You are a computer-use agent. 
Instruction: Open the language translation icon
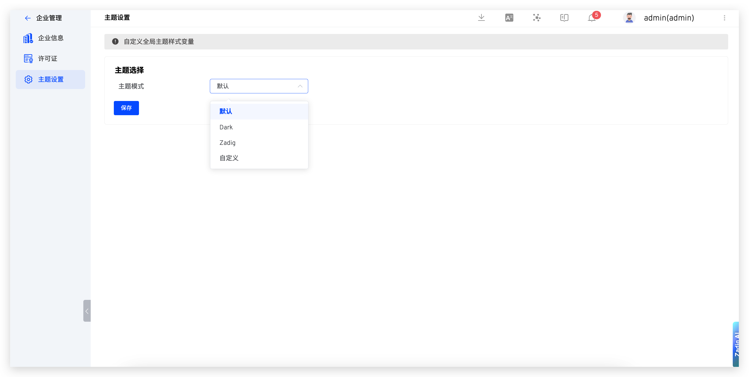tap(509, 18)
